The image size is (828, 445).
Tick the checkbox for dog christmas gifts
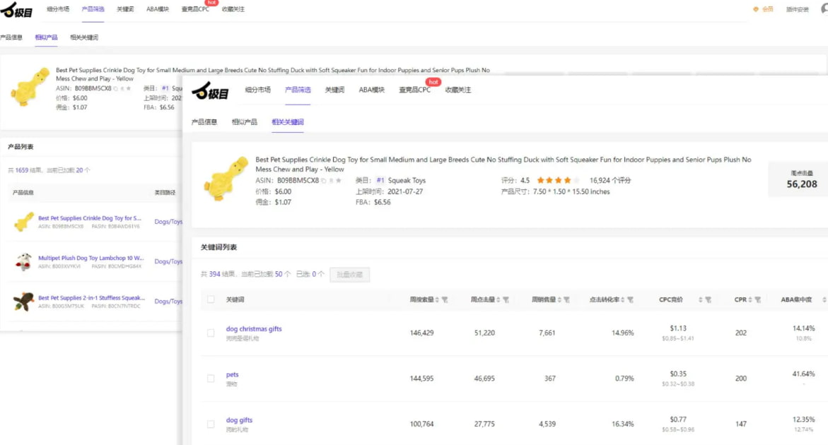click(211, 333)
